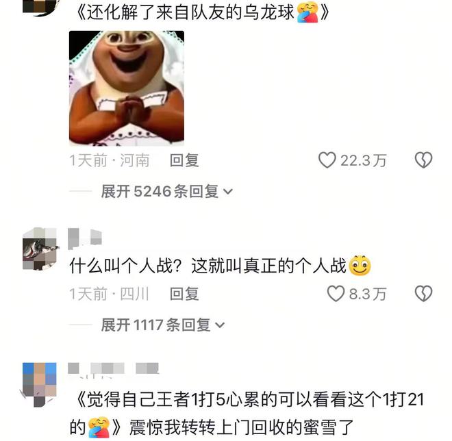Viewport: 452px width, 441px height.
Task: Tap the hugging emoji after 乌龙球
Action: (307, 12)
